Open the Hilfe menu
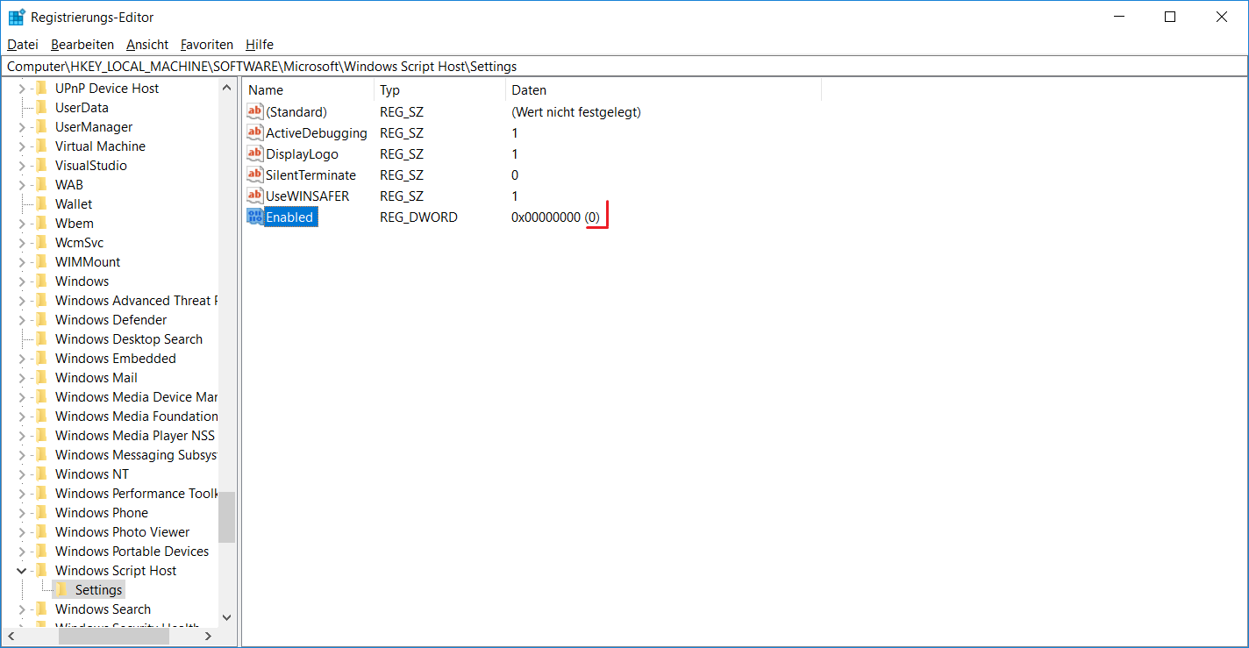 coord(260,44)
